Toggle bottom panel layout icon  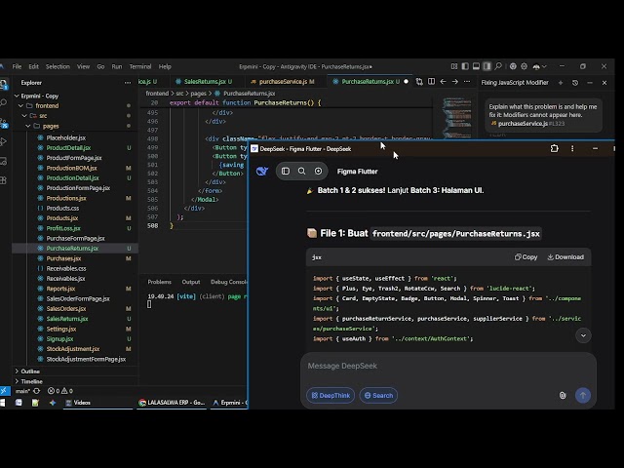click(x=476, y=66)
